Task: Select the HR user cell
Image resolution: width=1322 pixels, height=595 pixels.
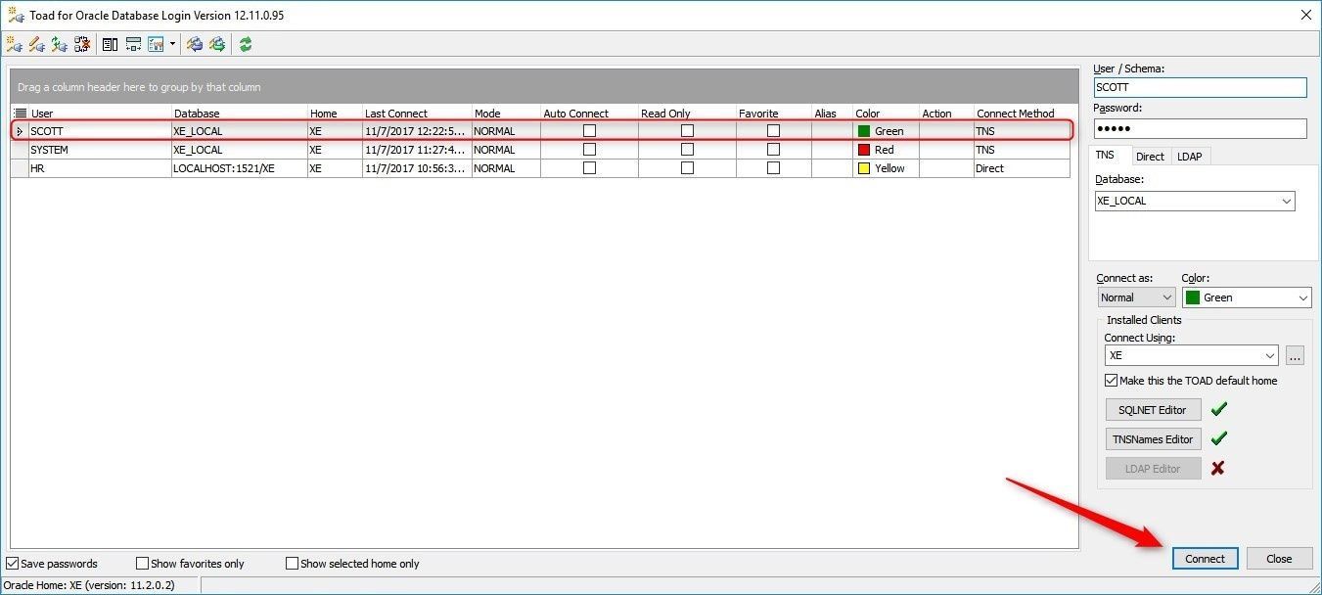Action: 100,168
